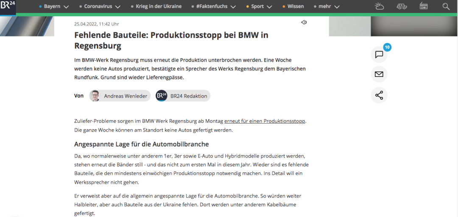The height and width of the screenshot is (217, 458).
Task: Open the traffic car icon
Action: tap(402, 6)
